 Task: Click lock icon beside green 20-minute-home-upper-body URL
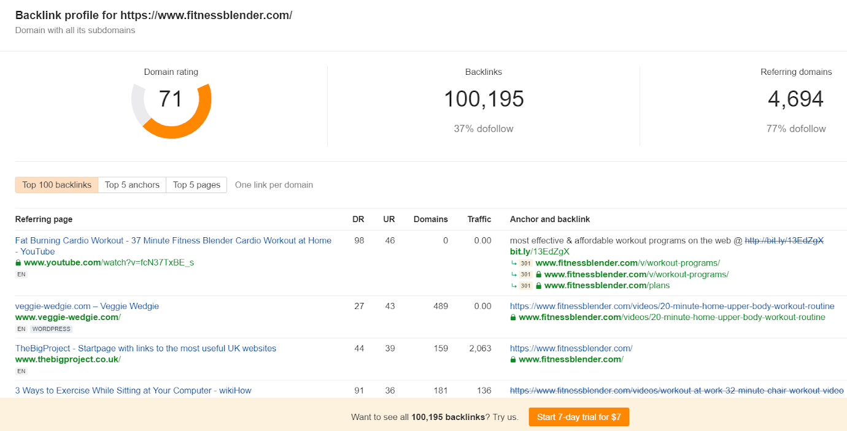point(513,318)
